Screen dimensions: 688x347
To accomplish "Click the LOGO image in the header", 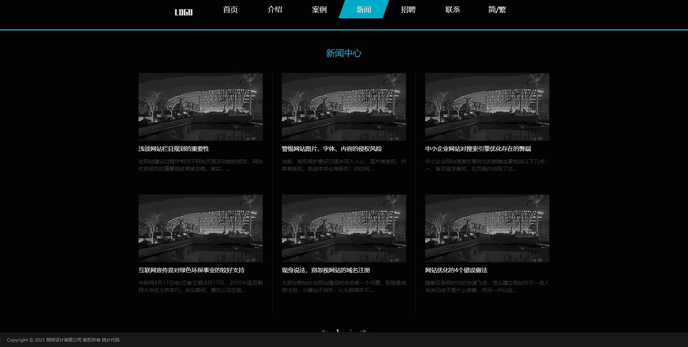I will [183, 12].
